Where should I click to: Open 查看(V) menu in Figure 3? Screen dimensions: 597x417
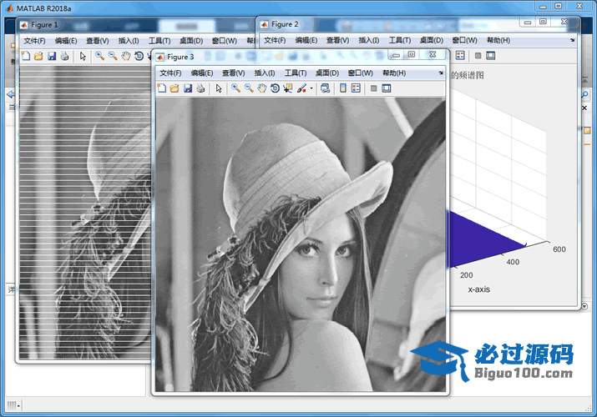click(x=234, y=73)
